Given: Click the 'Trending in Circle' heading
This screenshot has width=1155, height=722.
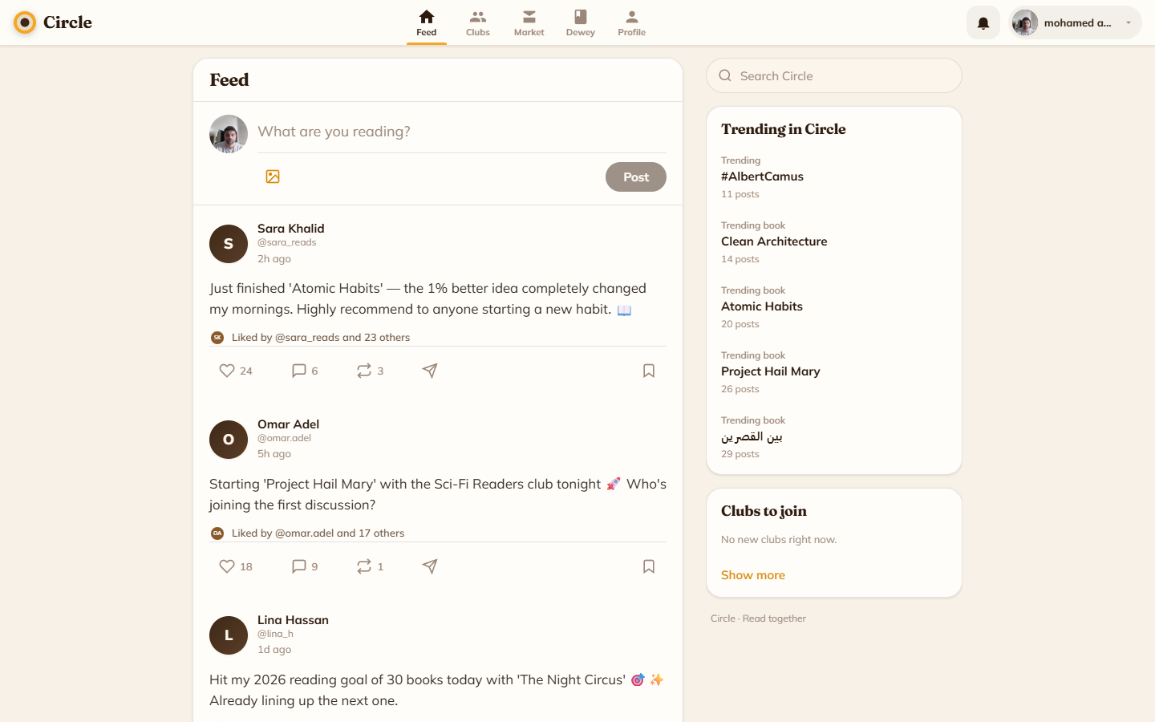Looking at the screenshot, I should 784,129.
